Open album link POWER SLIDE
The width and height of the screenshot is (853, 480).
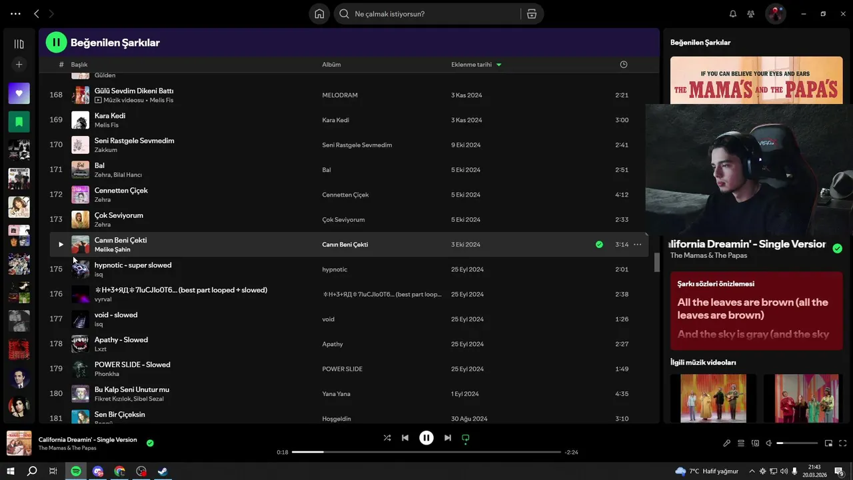342,369
